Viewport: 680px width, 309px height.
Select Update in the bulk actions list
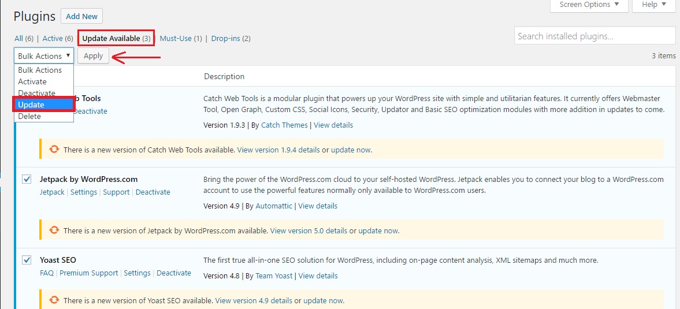(43, 105)
